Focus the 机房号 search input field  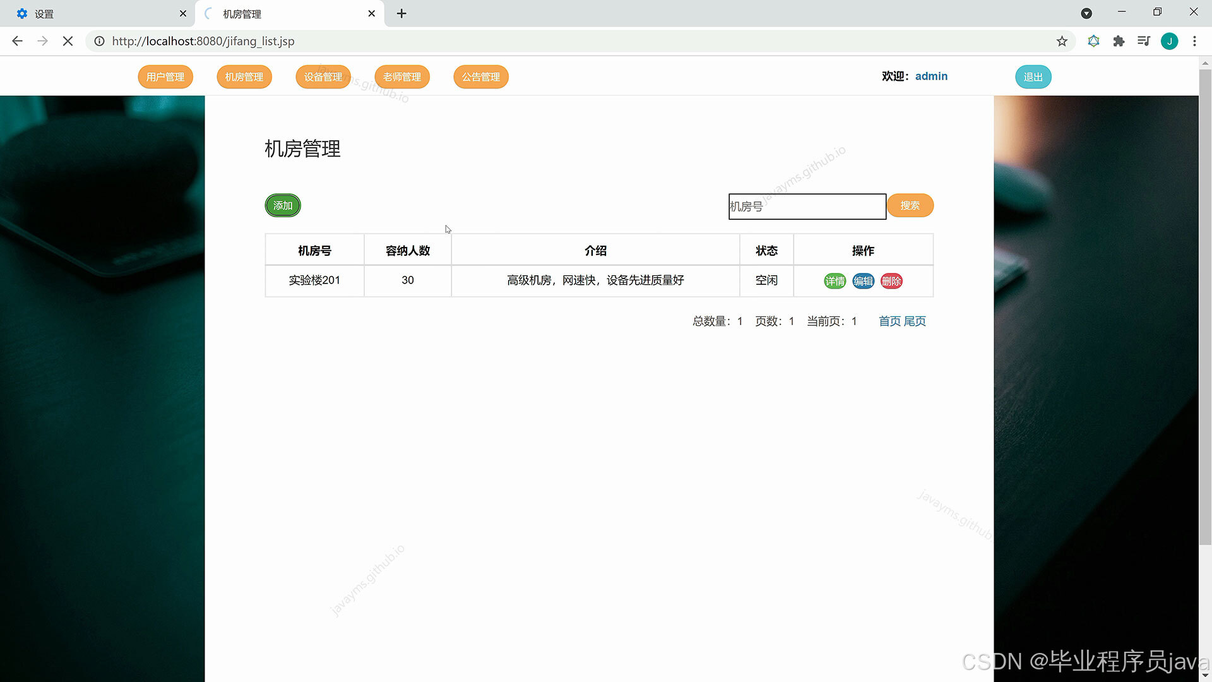(807, 206)
